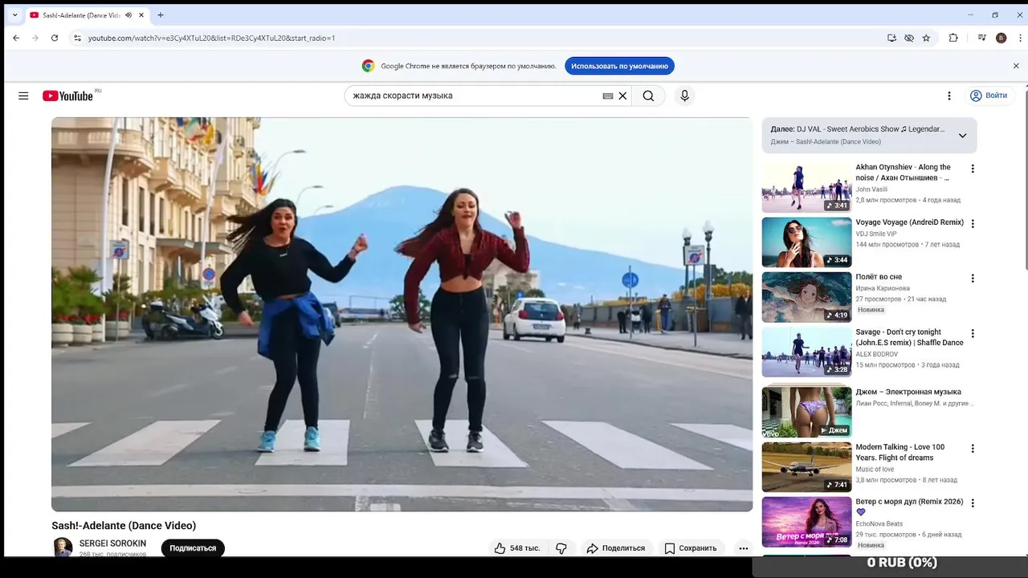Viewport: 1028px width, 578px height.
Task: Clear the search query with X
Action: [x=622, y=96]
